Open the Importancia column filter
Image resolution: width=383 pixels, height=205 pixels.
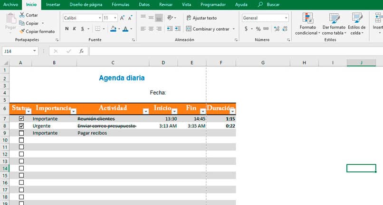tap(73, 111)
